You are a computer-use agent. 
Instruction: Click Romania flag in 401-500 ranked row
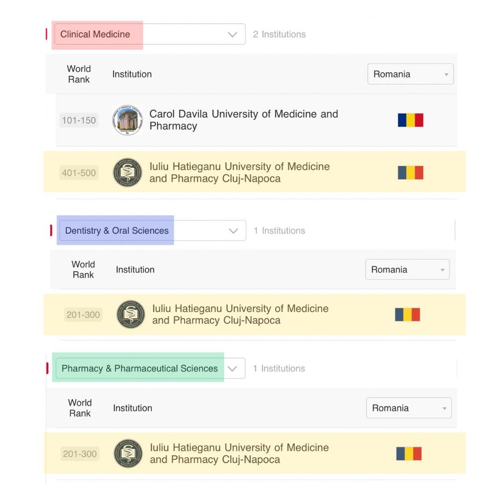coord(410,173)
